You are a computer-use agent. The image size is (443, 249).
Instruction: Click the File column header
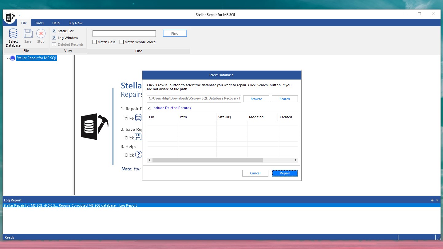click(x=162, y=117)
